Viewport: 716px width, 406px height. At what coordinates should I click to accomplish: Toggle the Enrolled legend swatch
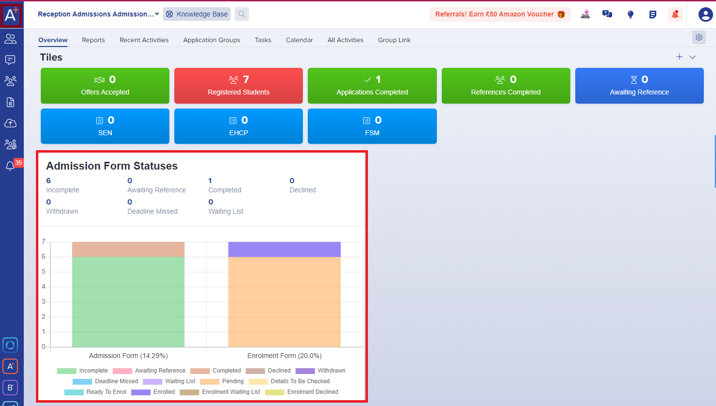point(141,392)
